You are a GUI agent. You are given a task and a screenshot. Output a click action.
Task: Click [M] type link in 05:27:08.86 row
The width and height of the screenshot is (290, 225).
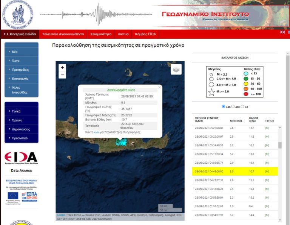click(x=267, y=128)
